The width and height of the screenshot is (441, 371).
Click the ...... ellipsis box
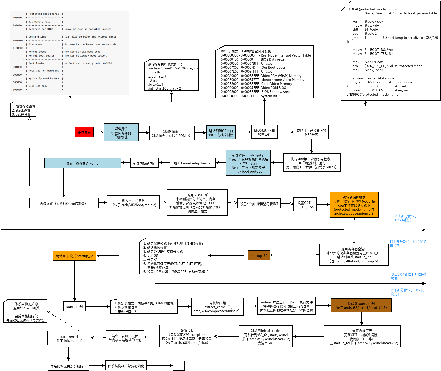coord(179,366)
